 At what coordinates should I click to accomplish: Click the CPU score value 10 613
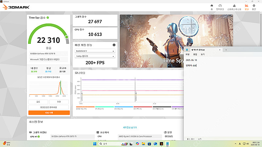[x=95, y=34]
